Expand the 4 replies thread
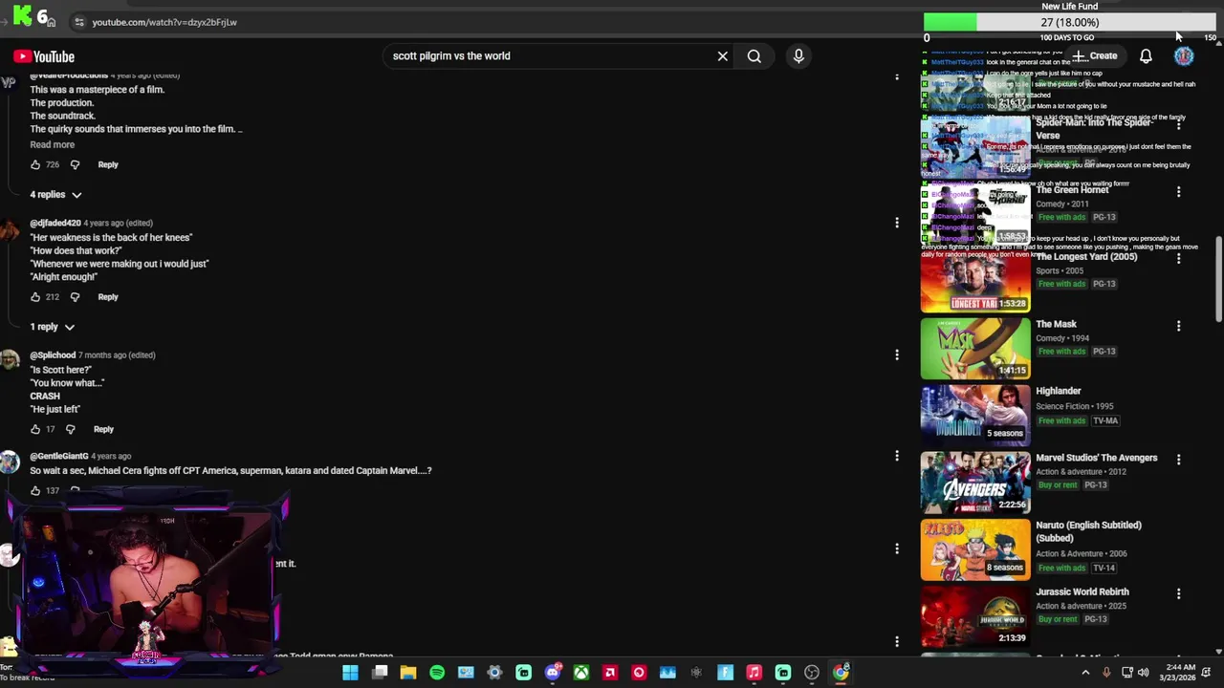The width and height of the screenshot is (1224, 688). pos(55,195)
